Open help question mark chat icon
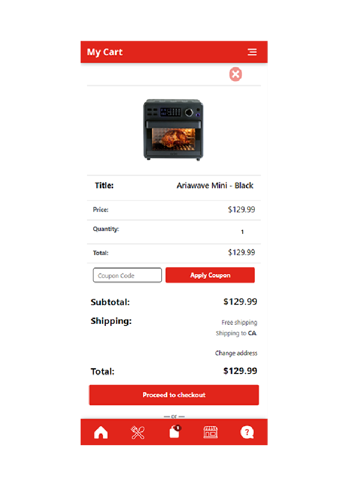Image resolution: width=348 pixels, height=486 pixels. 247,432
